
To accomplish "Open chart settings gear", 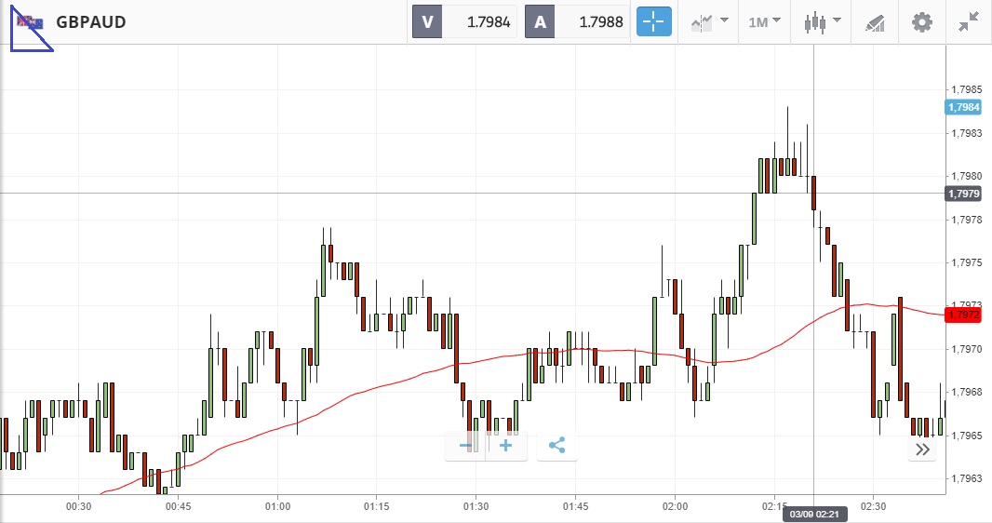I will [921, 22].
